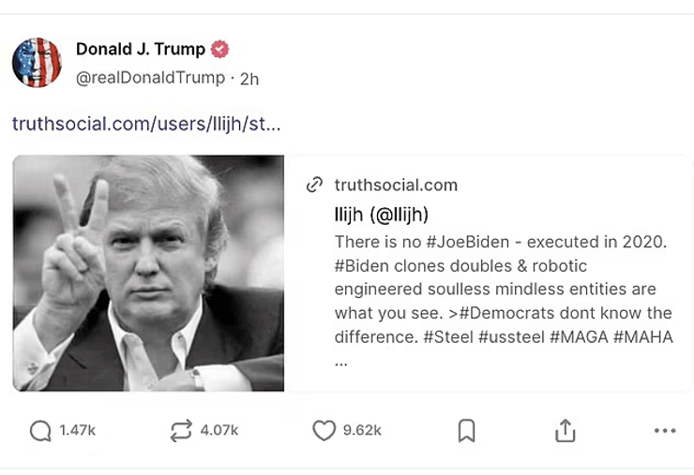Bookmark this post
The height and width of the screenshot is (475, 694).
pyautogui.click(x=466, y=430)
